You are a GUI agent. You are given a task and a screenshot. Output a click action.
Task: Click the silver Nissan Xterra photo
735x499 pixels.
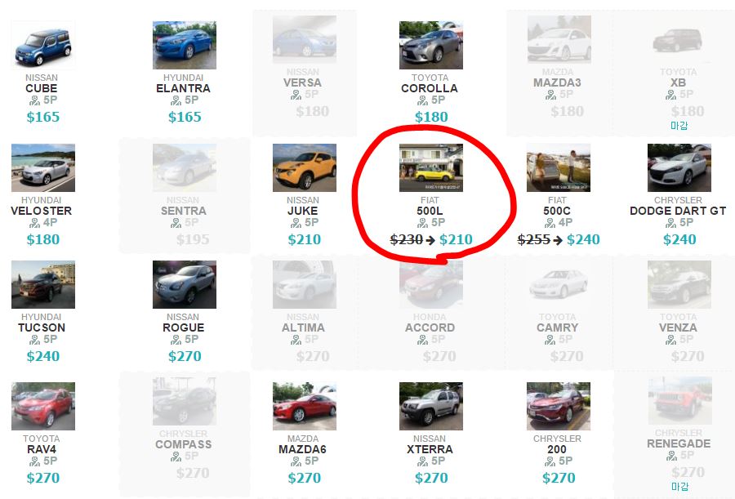click(x=430, y=406)
